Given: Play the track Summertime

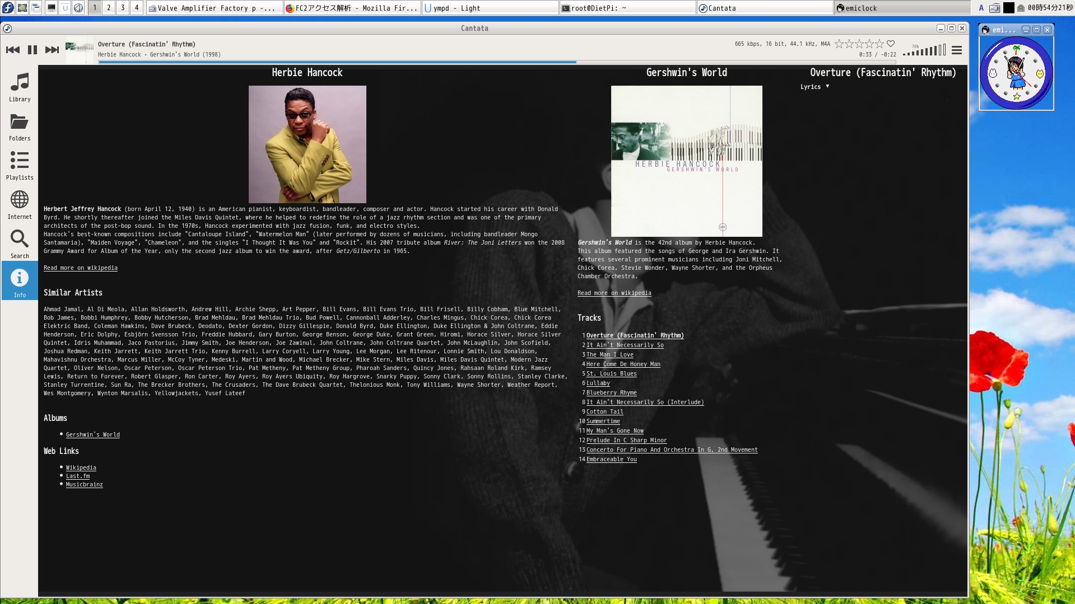Looking at the screenshot, I should (x=603, y=422).
